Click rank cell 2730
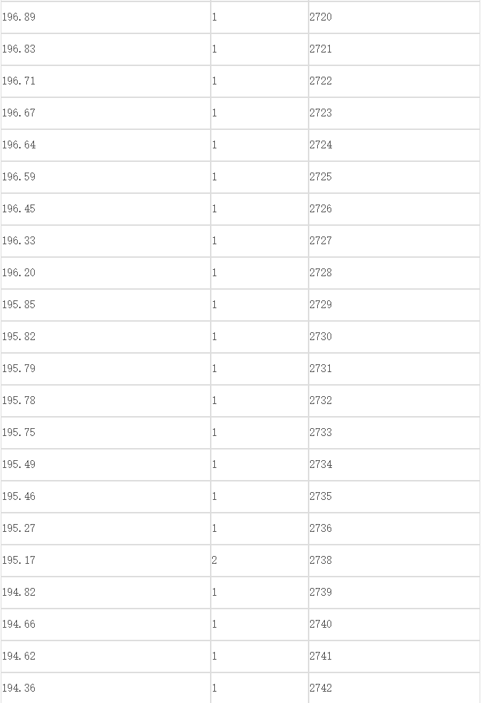481x703 pixels. click(394, 337)
